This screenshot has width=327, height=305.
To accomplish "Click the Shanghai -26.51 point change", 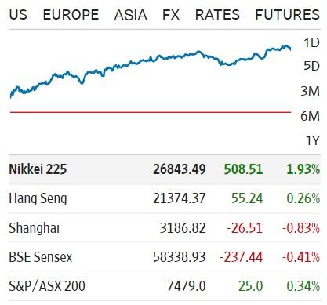I will pos(245,227).
